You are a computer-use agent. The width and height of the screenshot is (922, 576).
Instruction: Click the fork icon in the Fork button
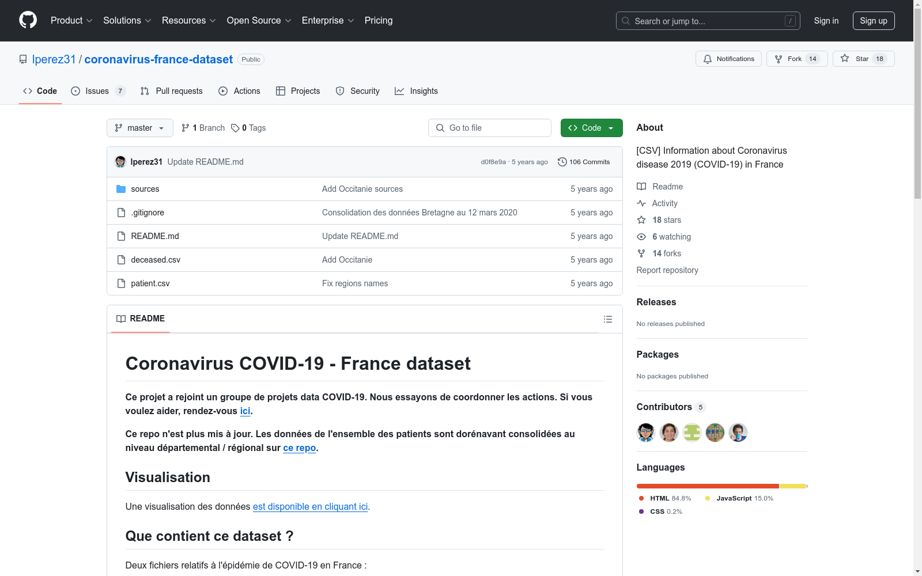779,59
